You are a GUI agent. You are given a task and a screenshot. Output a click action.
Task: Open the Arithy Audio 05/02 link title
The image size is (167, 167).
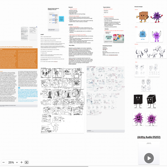click(x=149, y=137)
